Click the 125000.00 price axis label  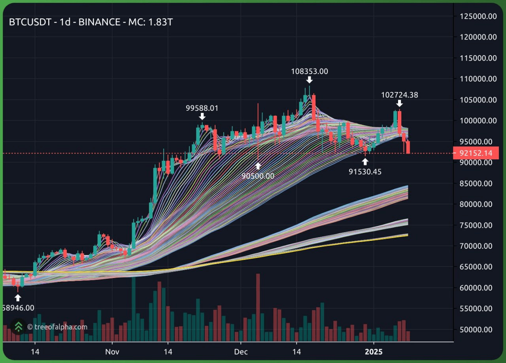(x=478, y=16)
